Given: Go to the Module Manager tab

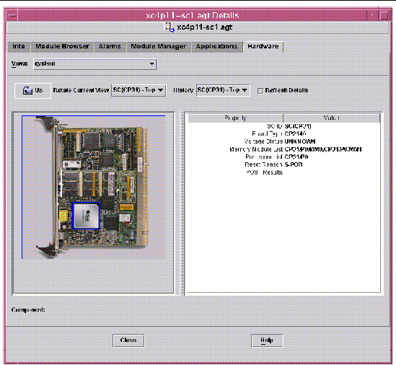Looking at the screenshot, I should (158, 46).
